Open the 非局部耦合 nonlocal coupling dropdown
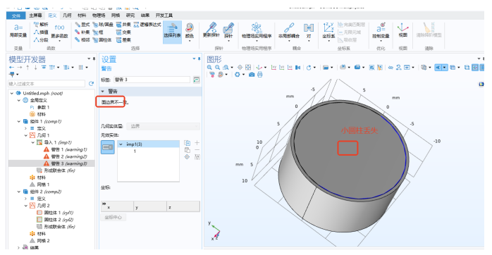 [289, 32]
